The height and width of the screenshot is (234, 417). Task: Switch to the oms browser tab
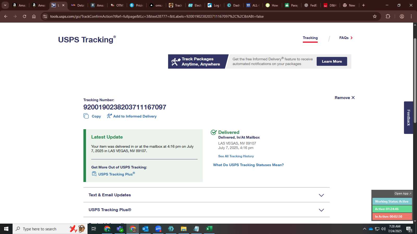click(156, 5)
